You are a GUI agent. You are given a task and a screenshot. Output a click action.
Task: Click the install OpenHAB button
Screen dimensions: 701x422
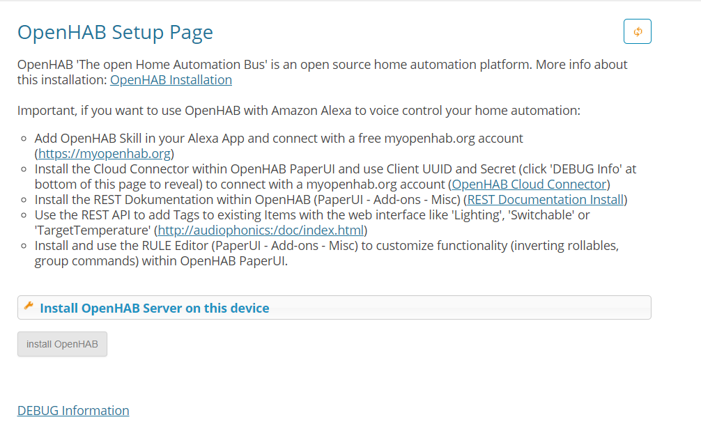(x=62, y=344)
